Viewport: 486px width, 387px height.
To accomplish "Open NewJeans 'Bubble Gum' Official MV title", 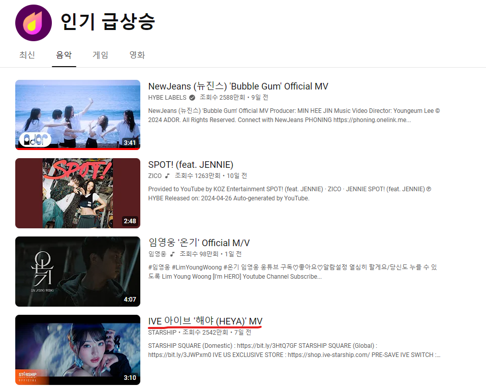I will tap(238, 86).
